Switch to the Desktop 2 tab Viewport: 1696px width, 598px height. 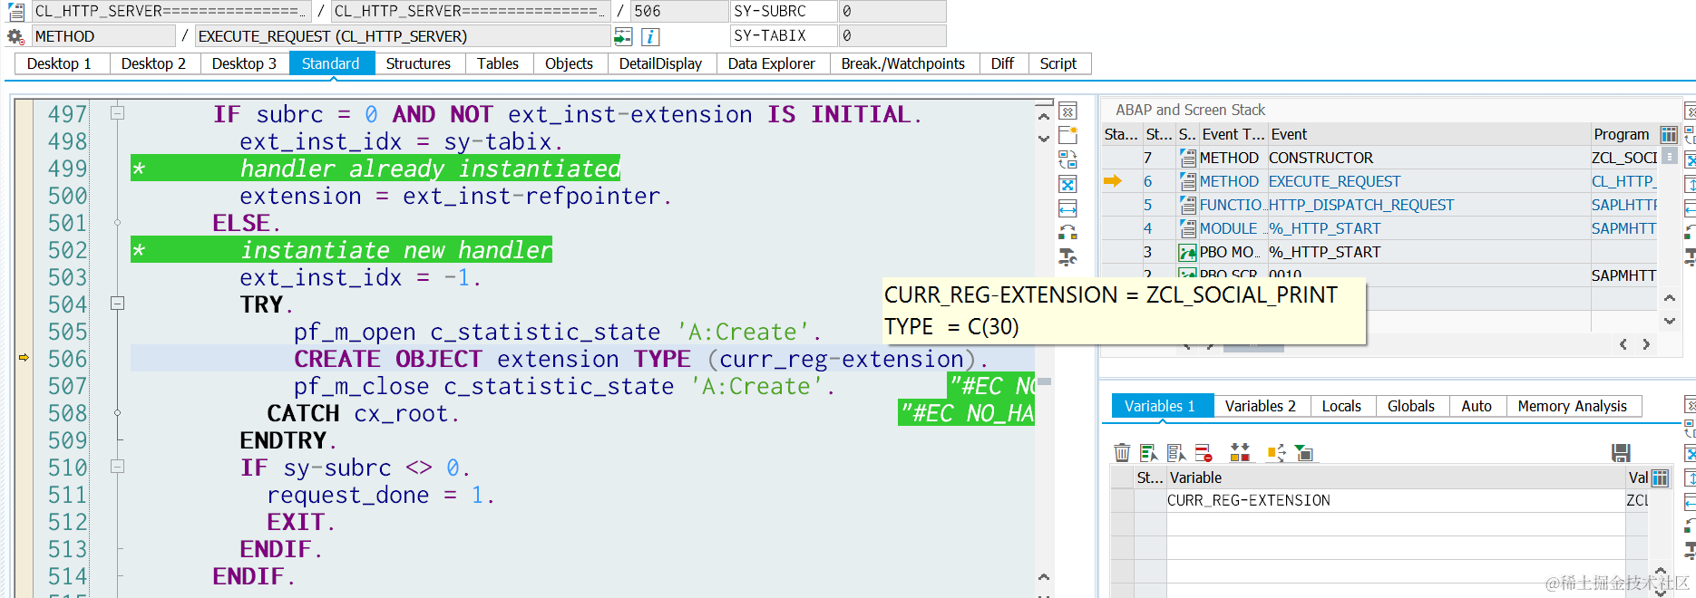[x=153, y=63]
